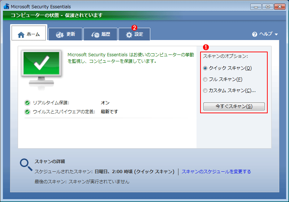Viewport: 289px width, 202px height.
Task: Click the Microsoft Security Essentials title bar icon
Action: point(6,6)
